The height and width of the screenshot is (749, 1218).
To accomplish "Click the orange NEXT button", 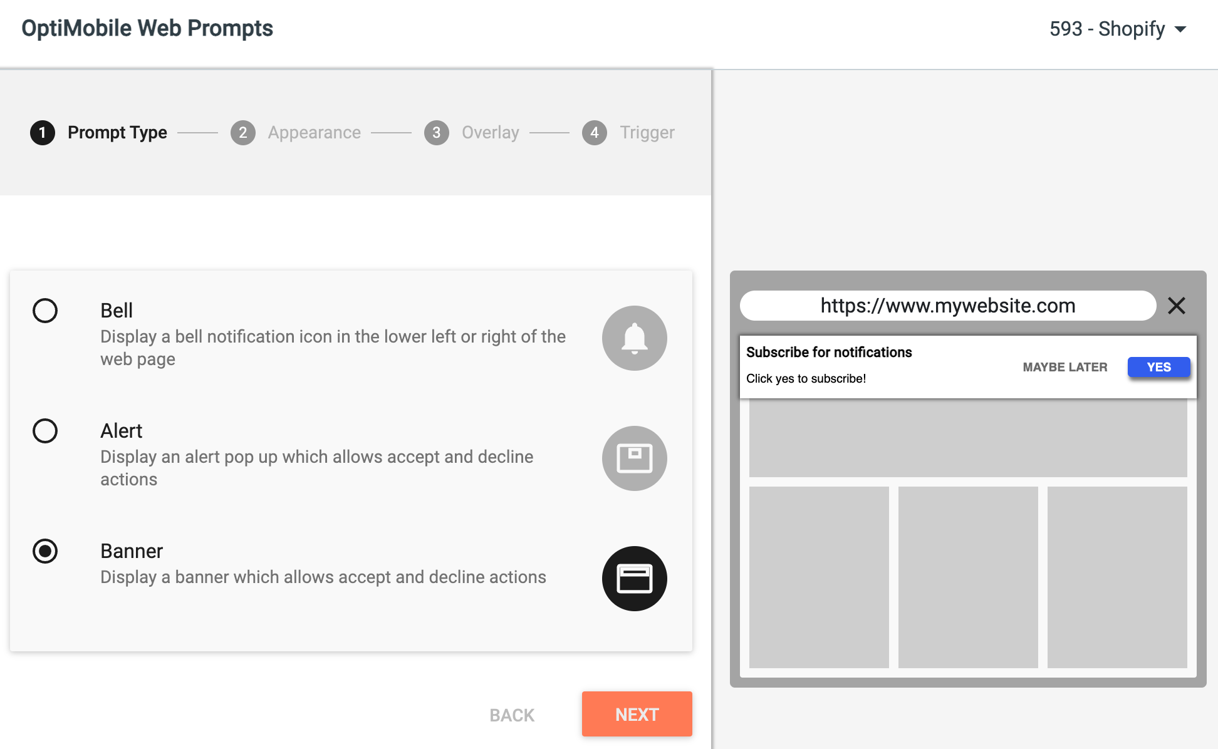I will pyautogui.click(x=637, y=714).
